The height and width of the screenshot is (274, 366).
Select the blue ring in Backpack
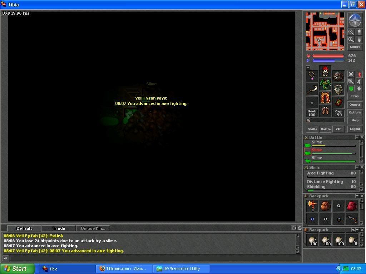(312, 219)
